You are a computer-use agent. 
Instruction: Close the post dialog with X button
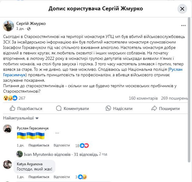(182, 9)
